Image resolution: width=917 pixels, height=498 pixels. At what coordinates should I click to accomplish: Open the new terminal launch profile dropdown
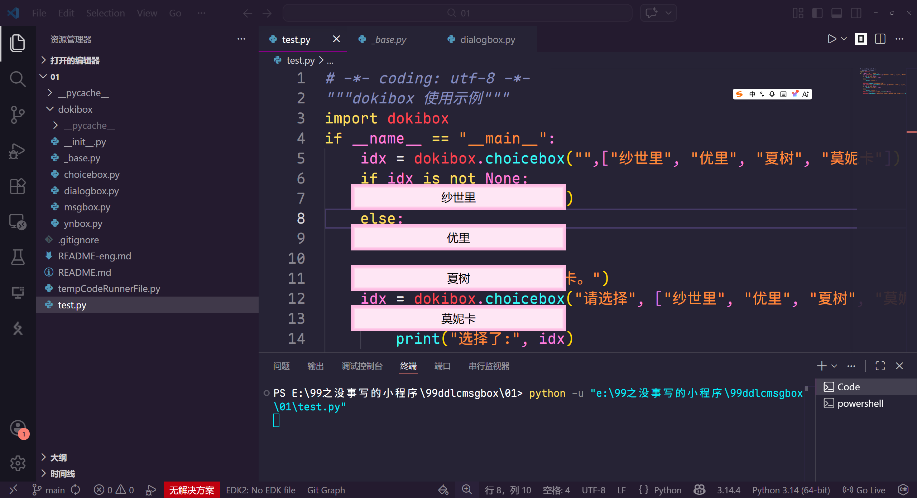point(834,366)
